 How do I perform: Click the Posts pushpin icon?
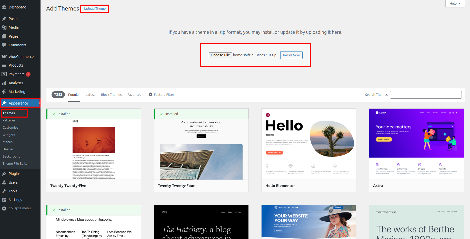tap(4, 19)
